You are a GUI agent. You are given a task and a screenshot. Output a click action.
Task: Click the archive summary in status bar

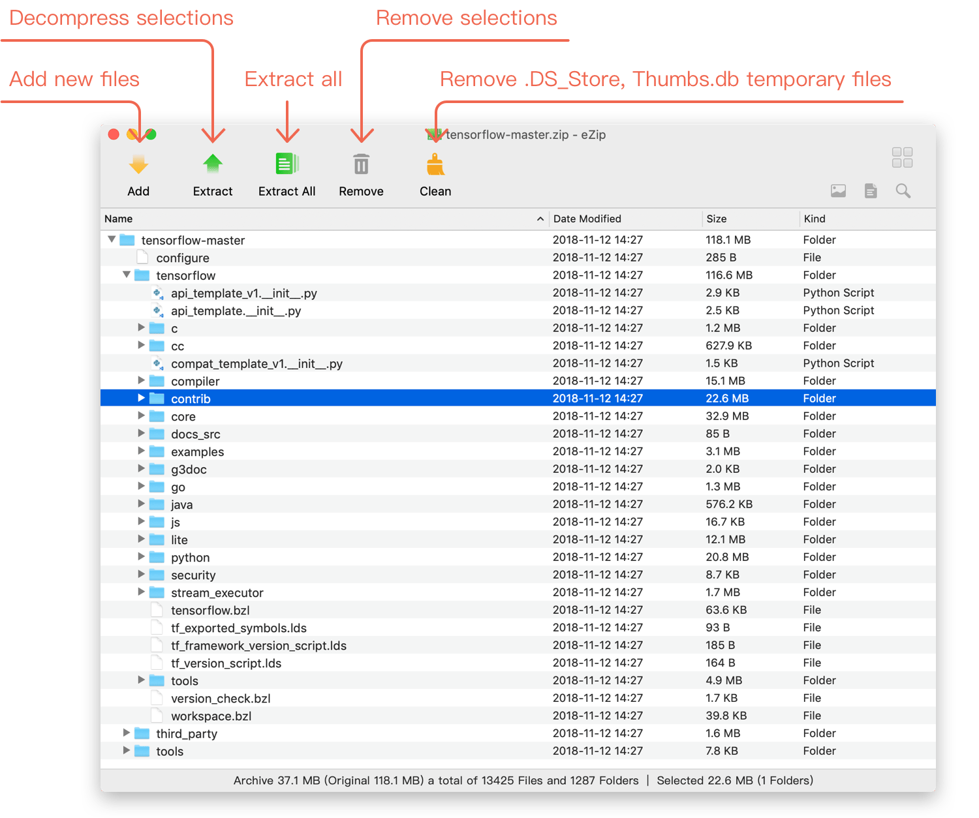(x=436, y=781)
